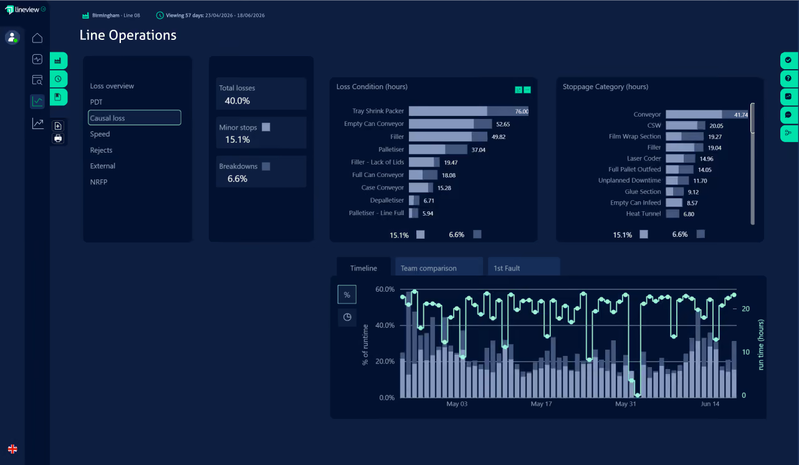Open the green help question mark tab
Viewport: 799px width, 465px height.
(788, 79)
